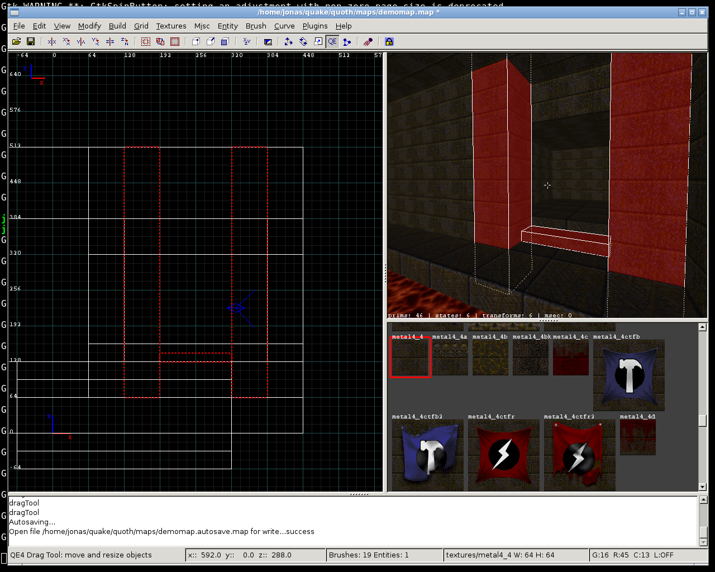Select the metal4_4c red texture thumbnail
The height and width of the screenshot is (572, 715).
pyautogui.click(x=570, y=358)
